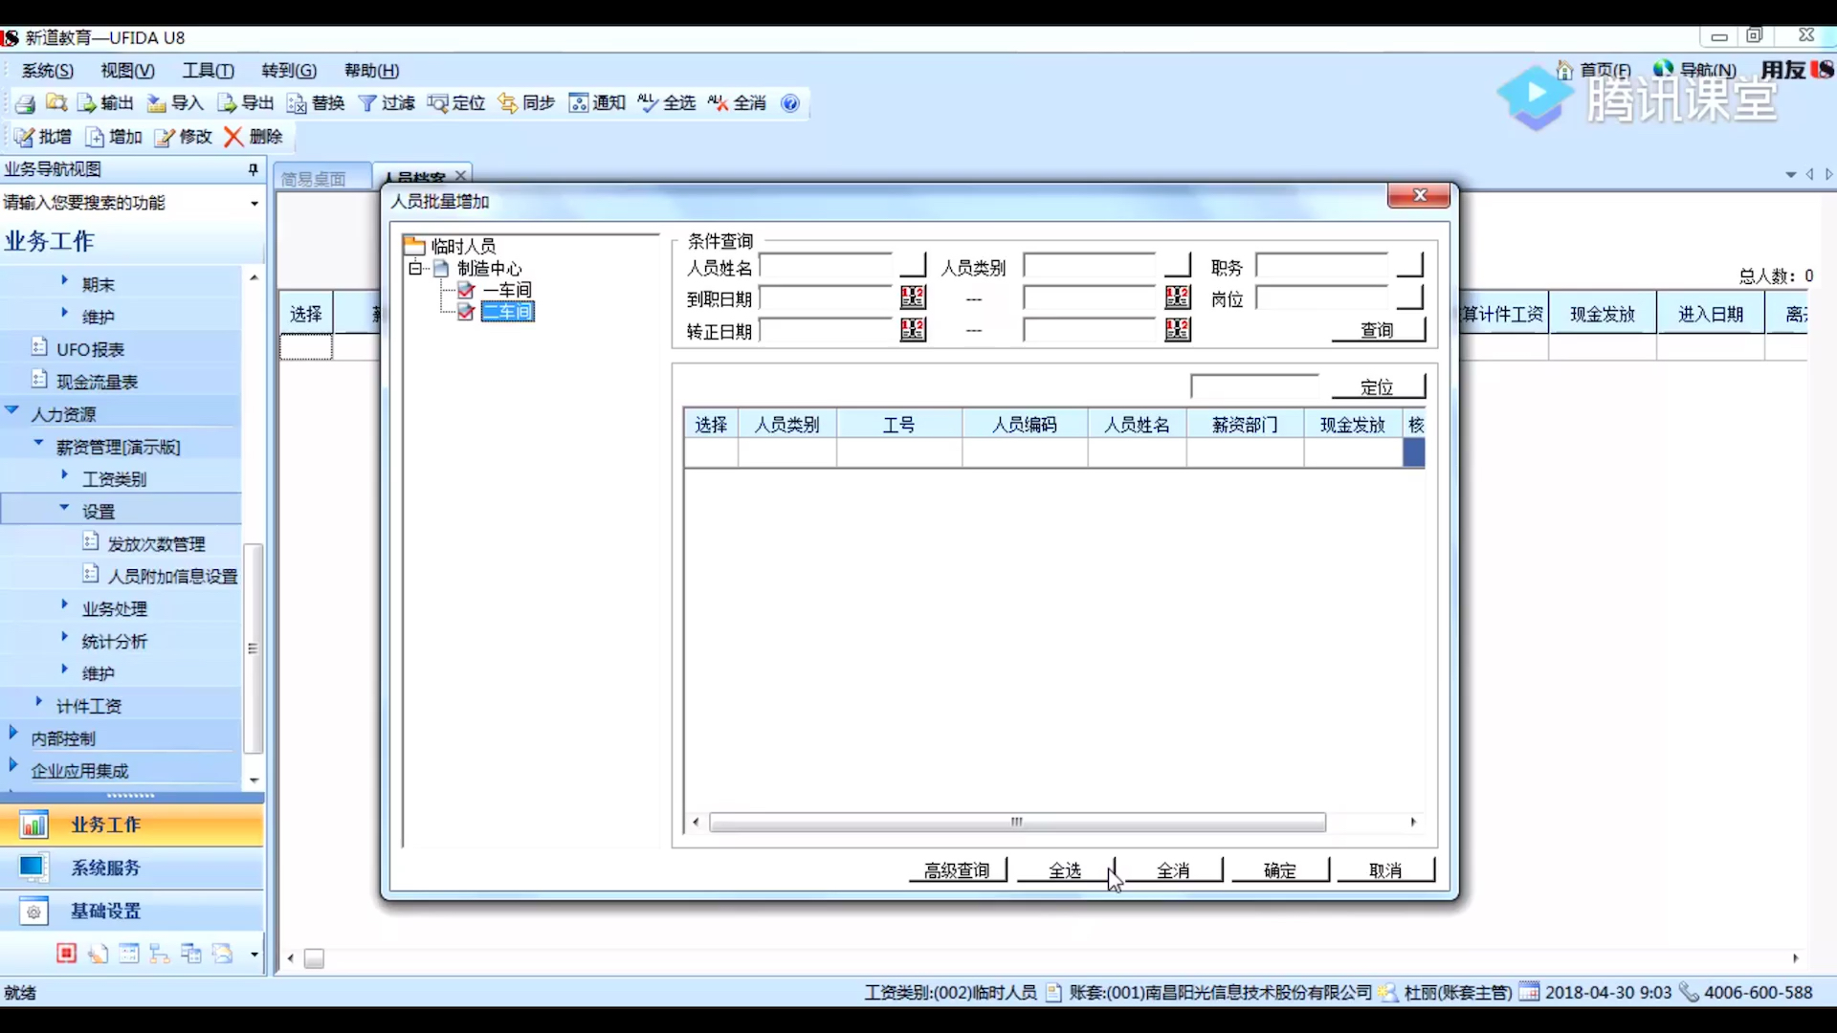
Task: Click the 同步 toolbar button
Action: pos(526,103)
